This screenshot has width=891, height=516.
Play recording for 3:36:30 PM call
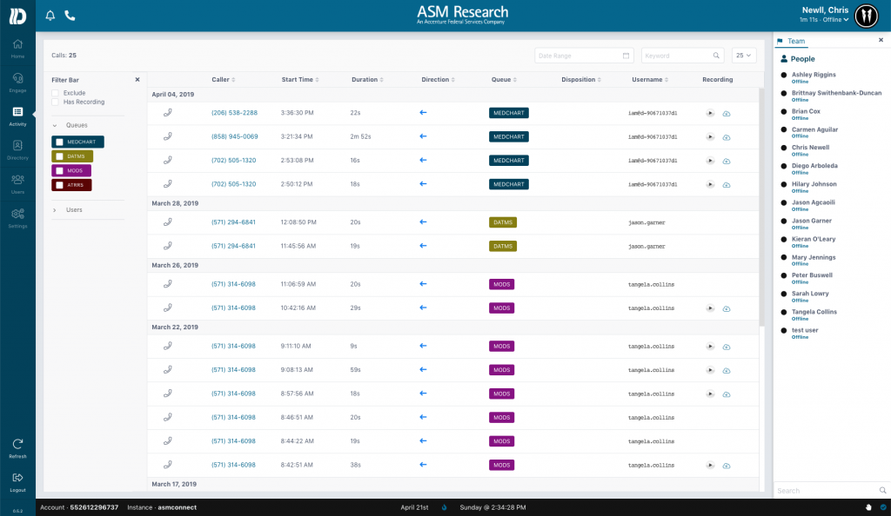710,113
